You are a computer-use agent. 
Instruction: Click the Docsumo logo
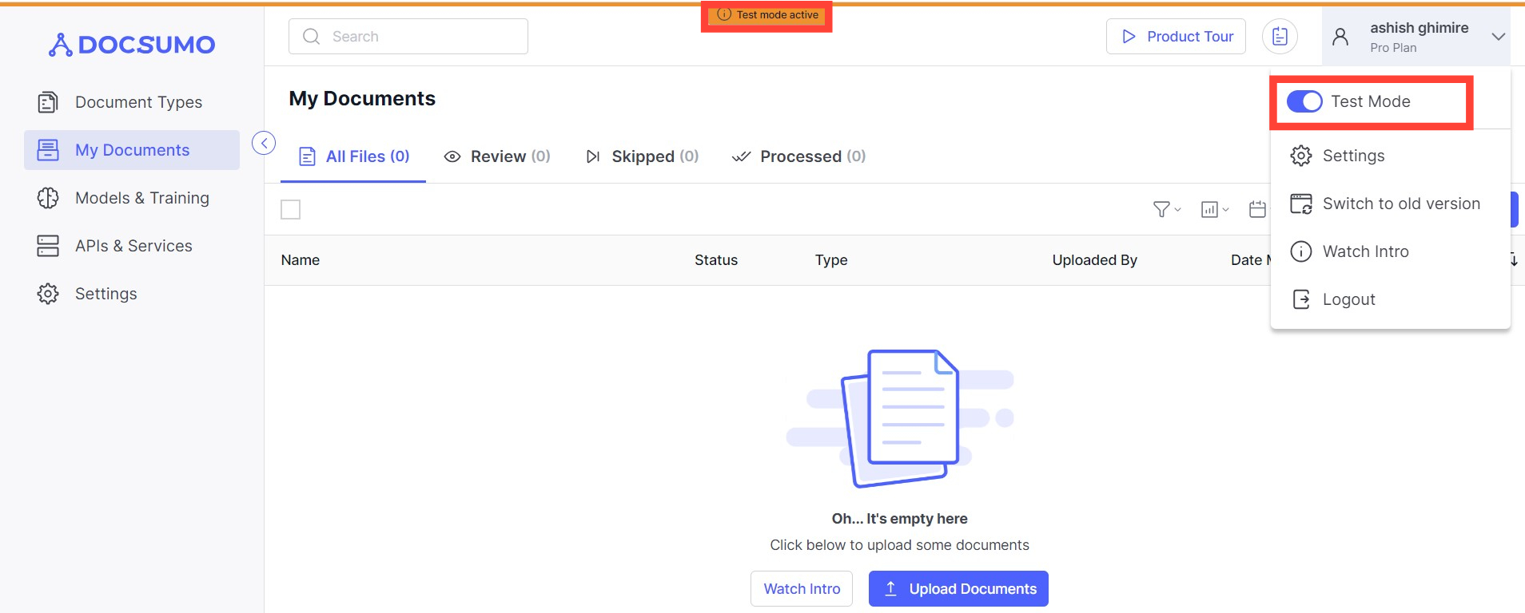coord(132,45)
